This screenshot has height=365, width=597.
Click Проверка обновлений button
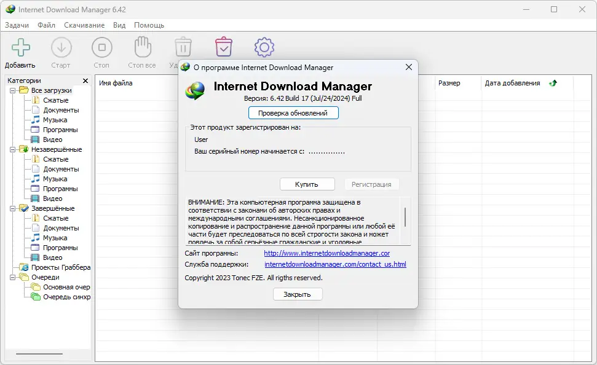click(293, 113)
